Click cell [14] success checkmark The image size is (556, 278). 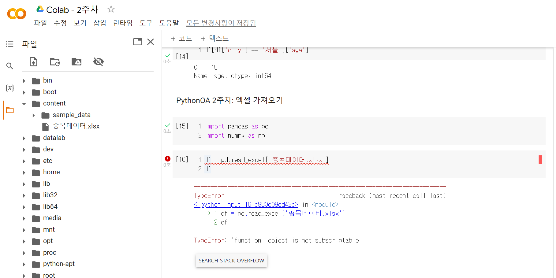click(x=168, y=55)
